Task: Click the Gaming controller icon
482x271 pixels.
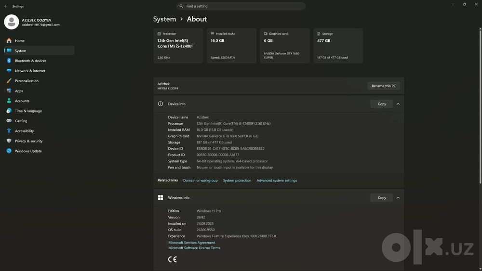Action: [9, 121]
